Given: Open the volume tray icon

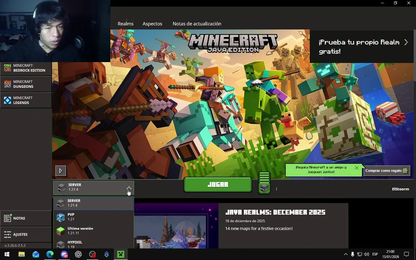Looking at the screenshot, I should 367,254.
